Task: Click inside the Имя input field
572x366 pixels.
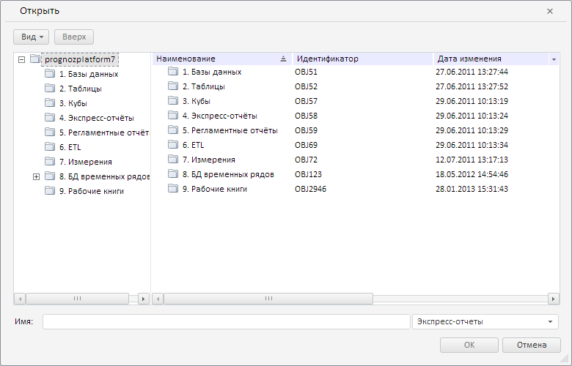Action: [x=226, y=322]
